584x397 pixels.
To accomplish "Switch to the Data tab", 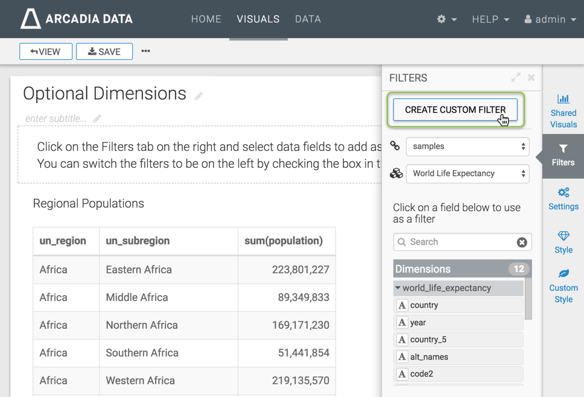I will coord(308,19).
